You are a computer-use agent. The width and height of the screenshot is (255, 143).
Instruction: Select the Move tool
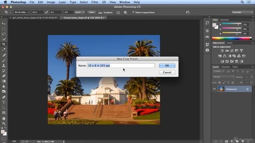[x=4, y=23]
